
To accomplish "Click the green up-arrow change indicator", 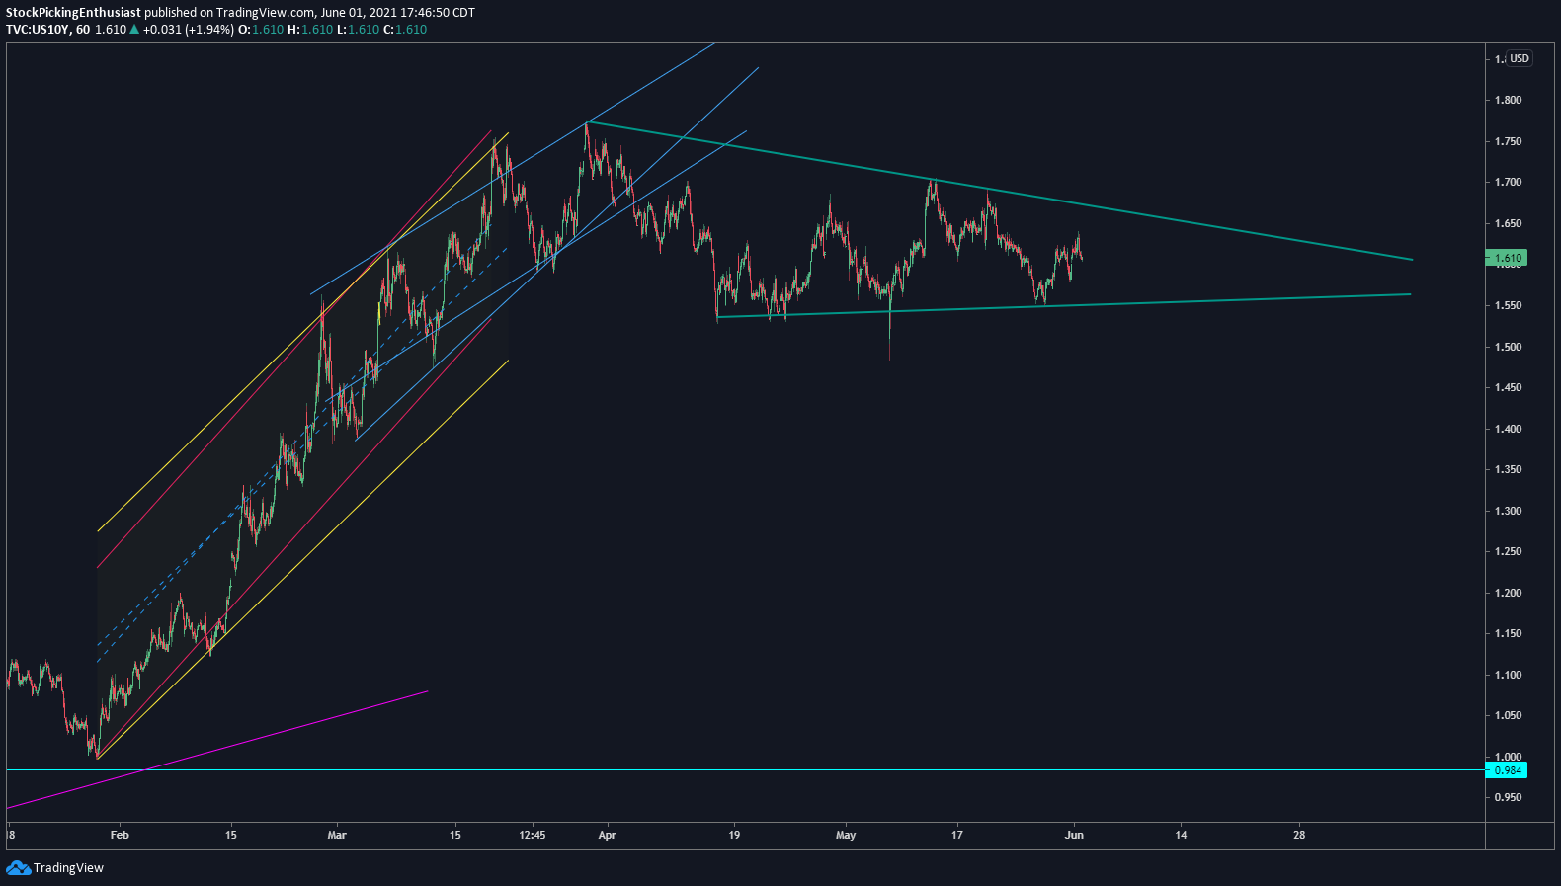I will [134, 30].
